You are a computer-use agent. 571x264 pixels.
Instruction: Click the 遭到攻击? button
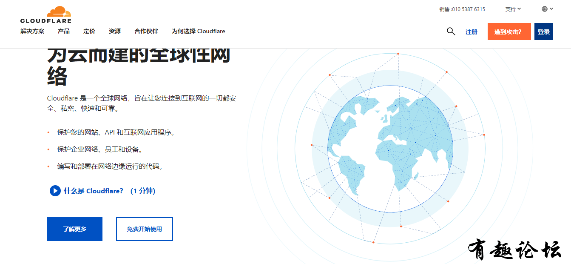[x=509, y=32]
